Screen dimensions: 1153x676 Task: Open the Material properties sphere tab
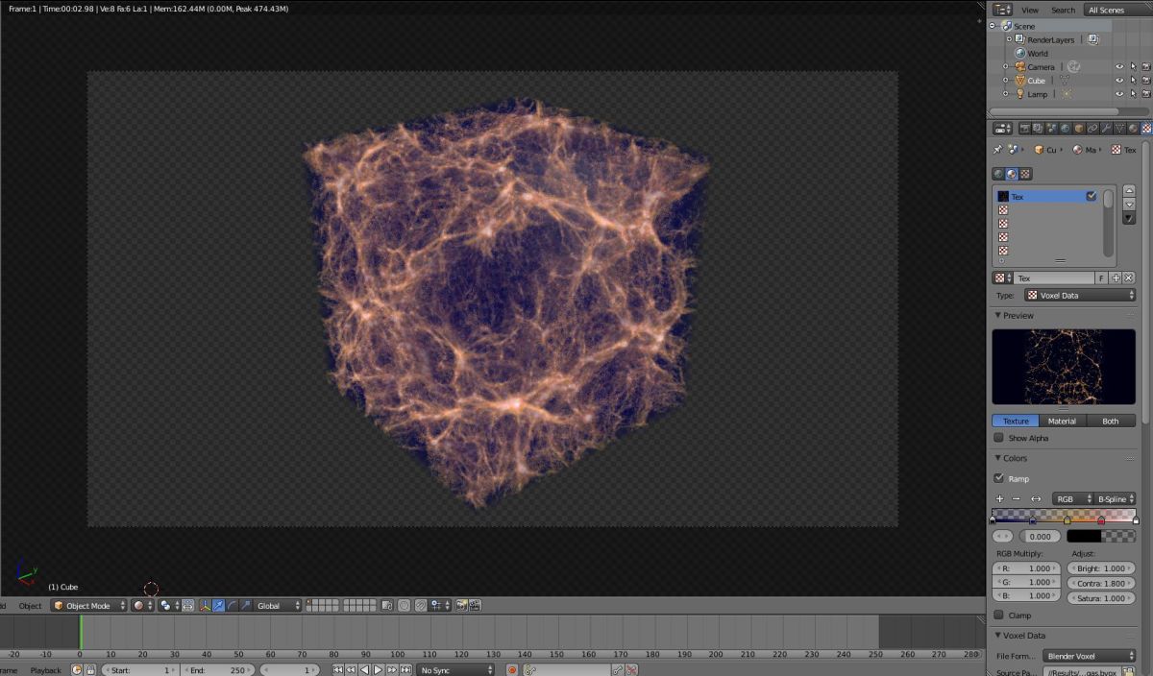click(1133, 128)
